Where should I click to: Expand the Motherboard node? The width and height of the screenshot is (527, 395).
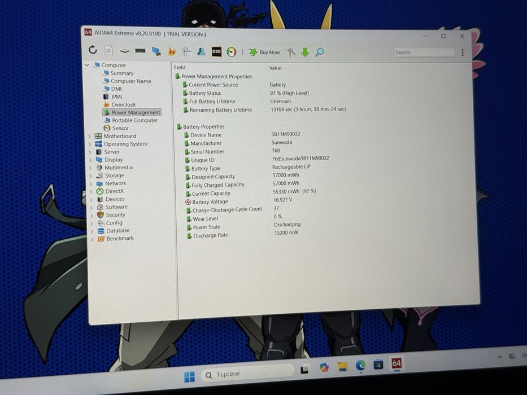click(89, 136)
